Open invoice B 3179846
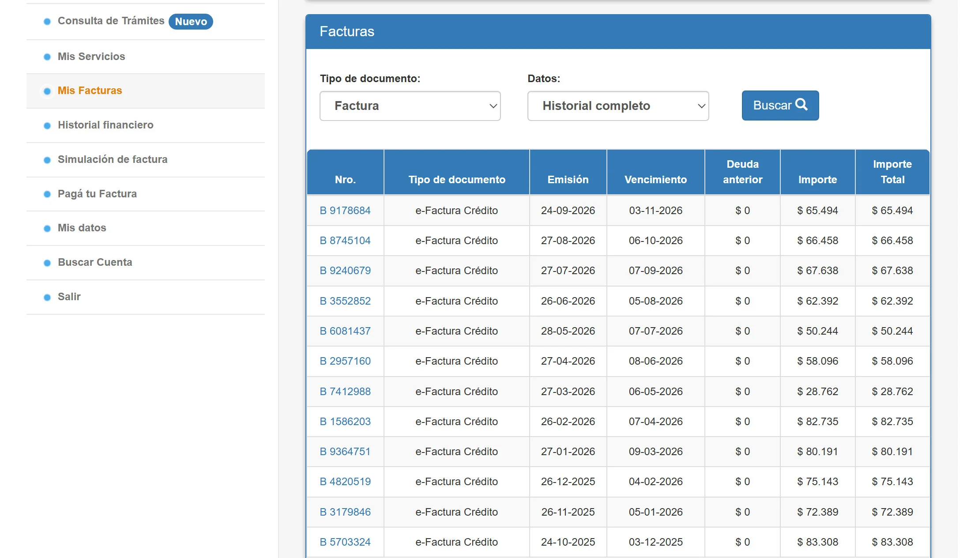 (345, 512)
